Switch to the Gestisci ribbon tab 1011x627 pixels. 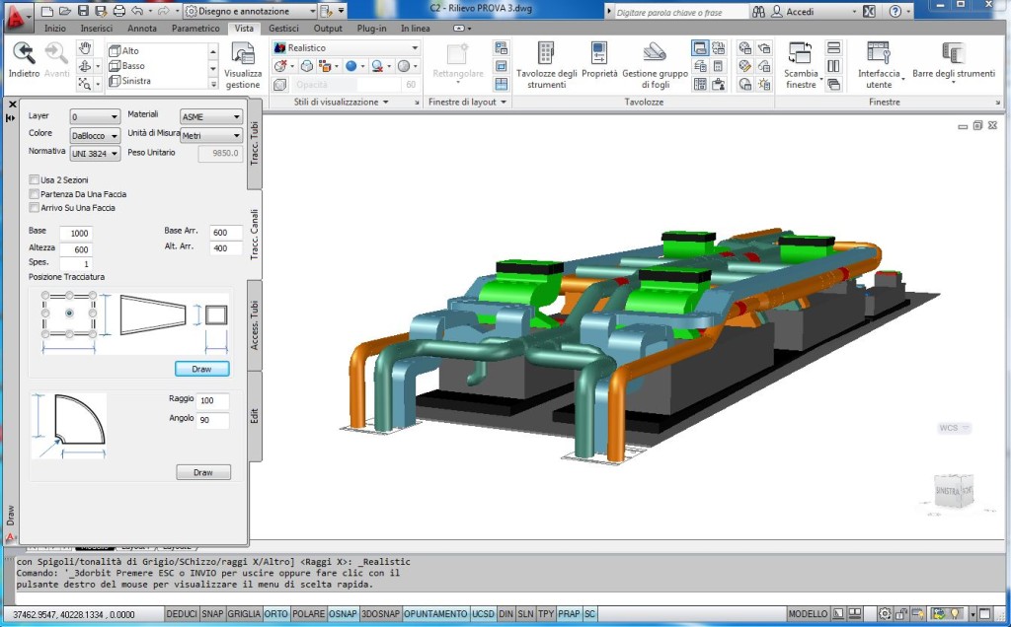point(283,29)
